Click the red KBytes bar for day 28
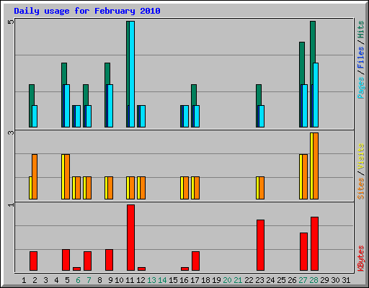 click(x=314, y=243)
